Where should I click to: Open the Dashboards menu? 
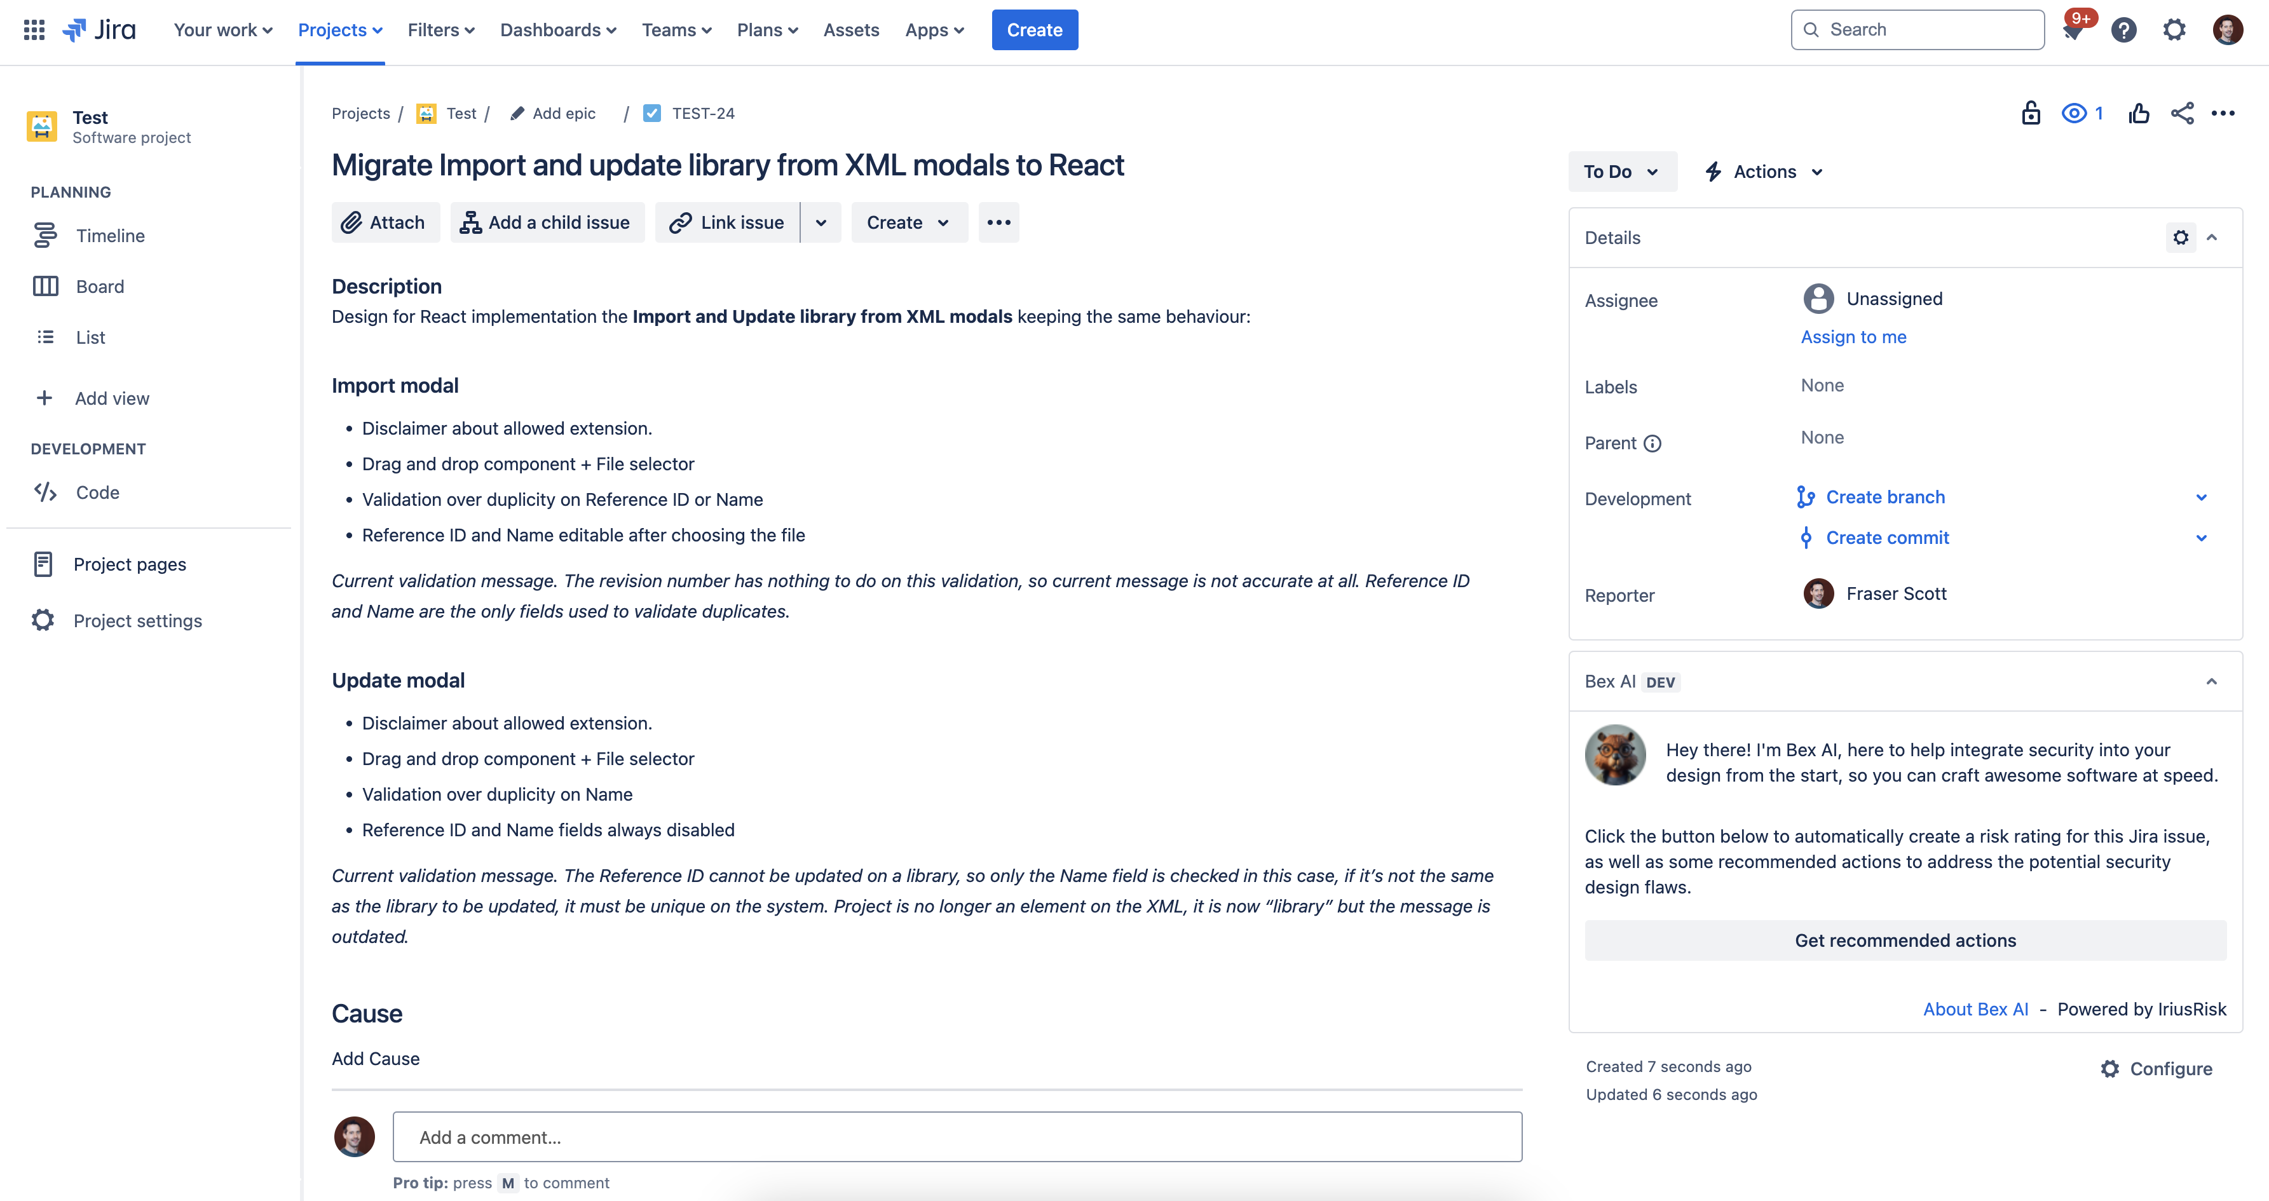coord(557,30)
